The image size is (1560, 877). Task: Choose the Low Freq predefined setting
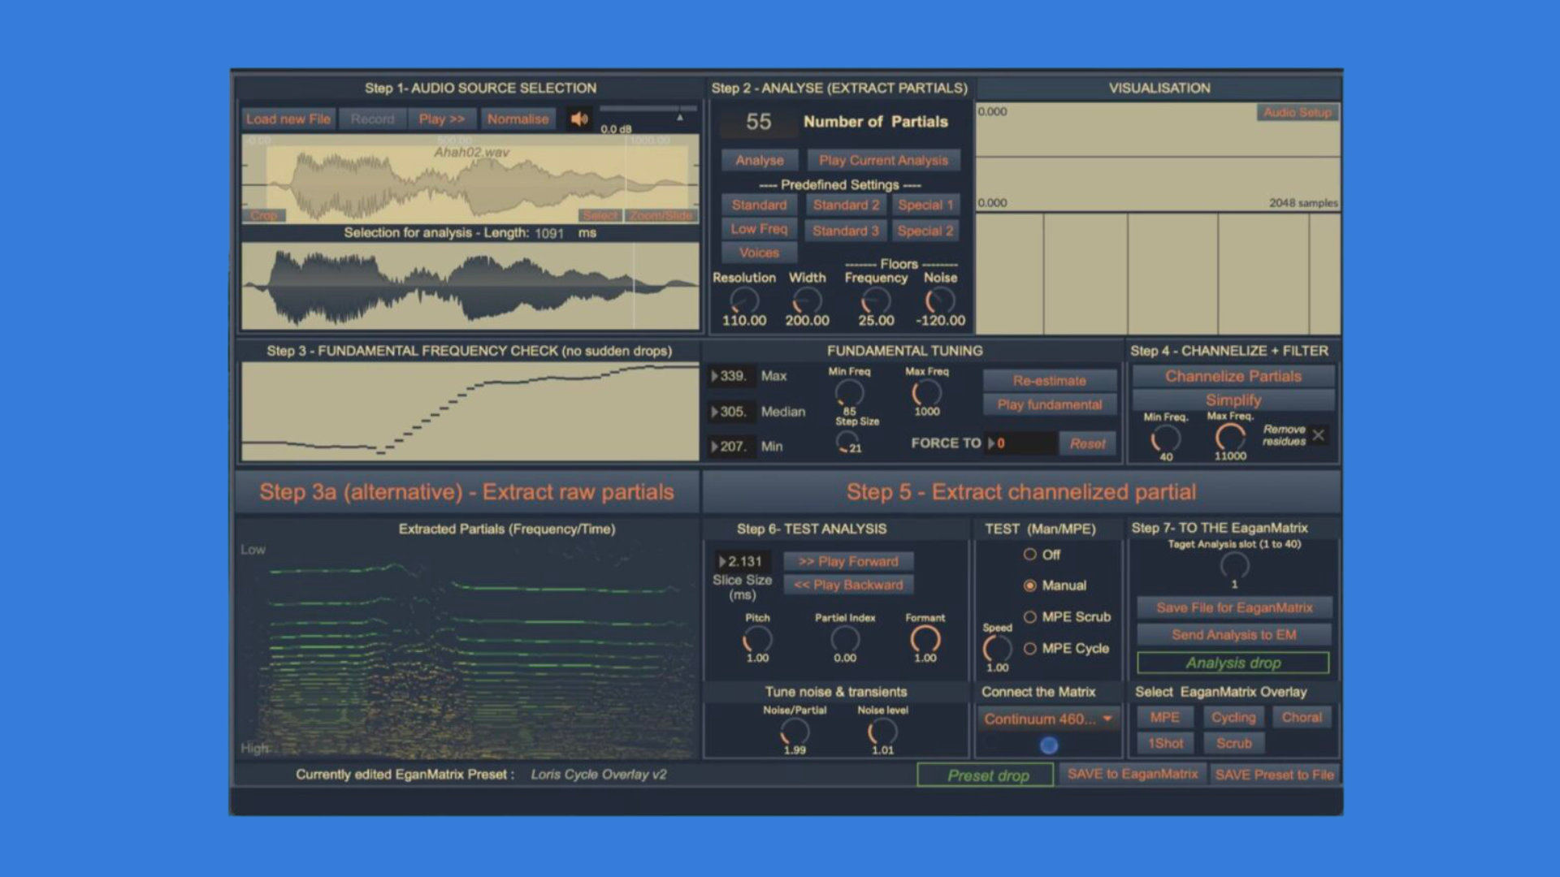pos(759,230)
